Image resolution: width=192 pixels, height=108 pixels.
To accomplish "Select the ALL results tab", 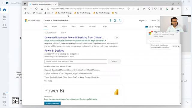I will click(46, 26).
